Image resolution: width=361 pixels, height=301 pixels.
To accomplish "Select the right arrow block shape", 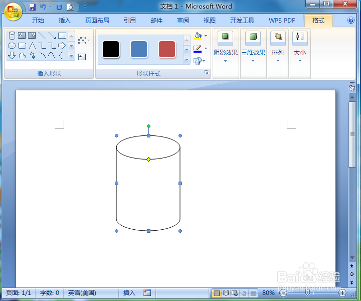I will pyautogui.click(x=62, y=46).
